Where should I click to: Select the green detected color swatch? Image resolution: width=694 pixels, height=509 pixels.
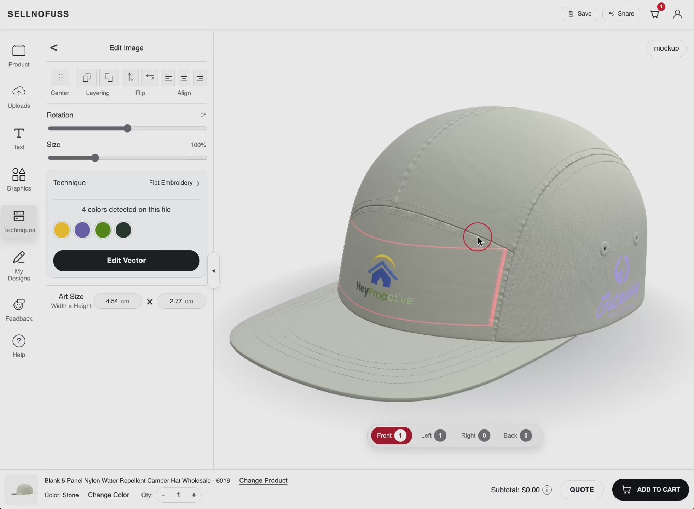(103, 230)
